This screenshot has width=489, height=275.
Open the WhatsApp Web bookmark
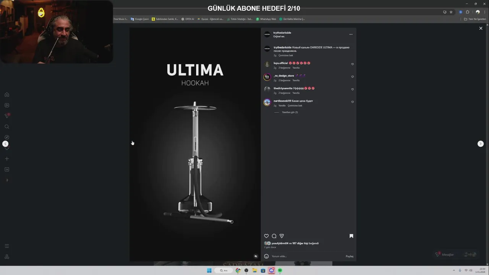click(266, 19)
